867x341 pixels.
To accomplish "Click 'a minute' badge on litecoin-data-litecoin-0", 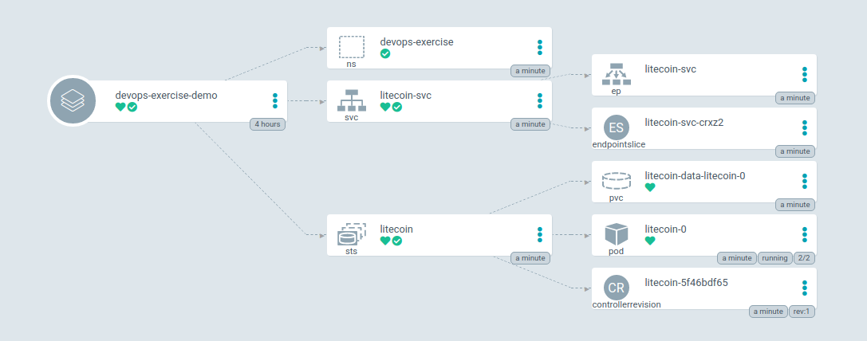I will pos(795,205).
